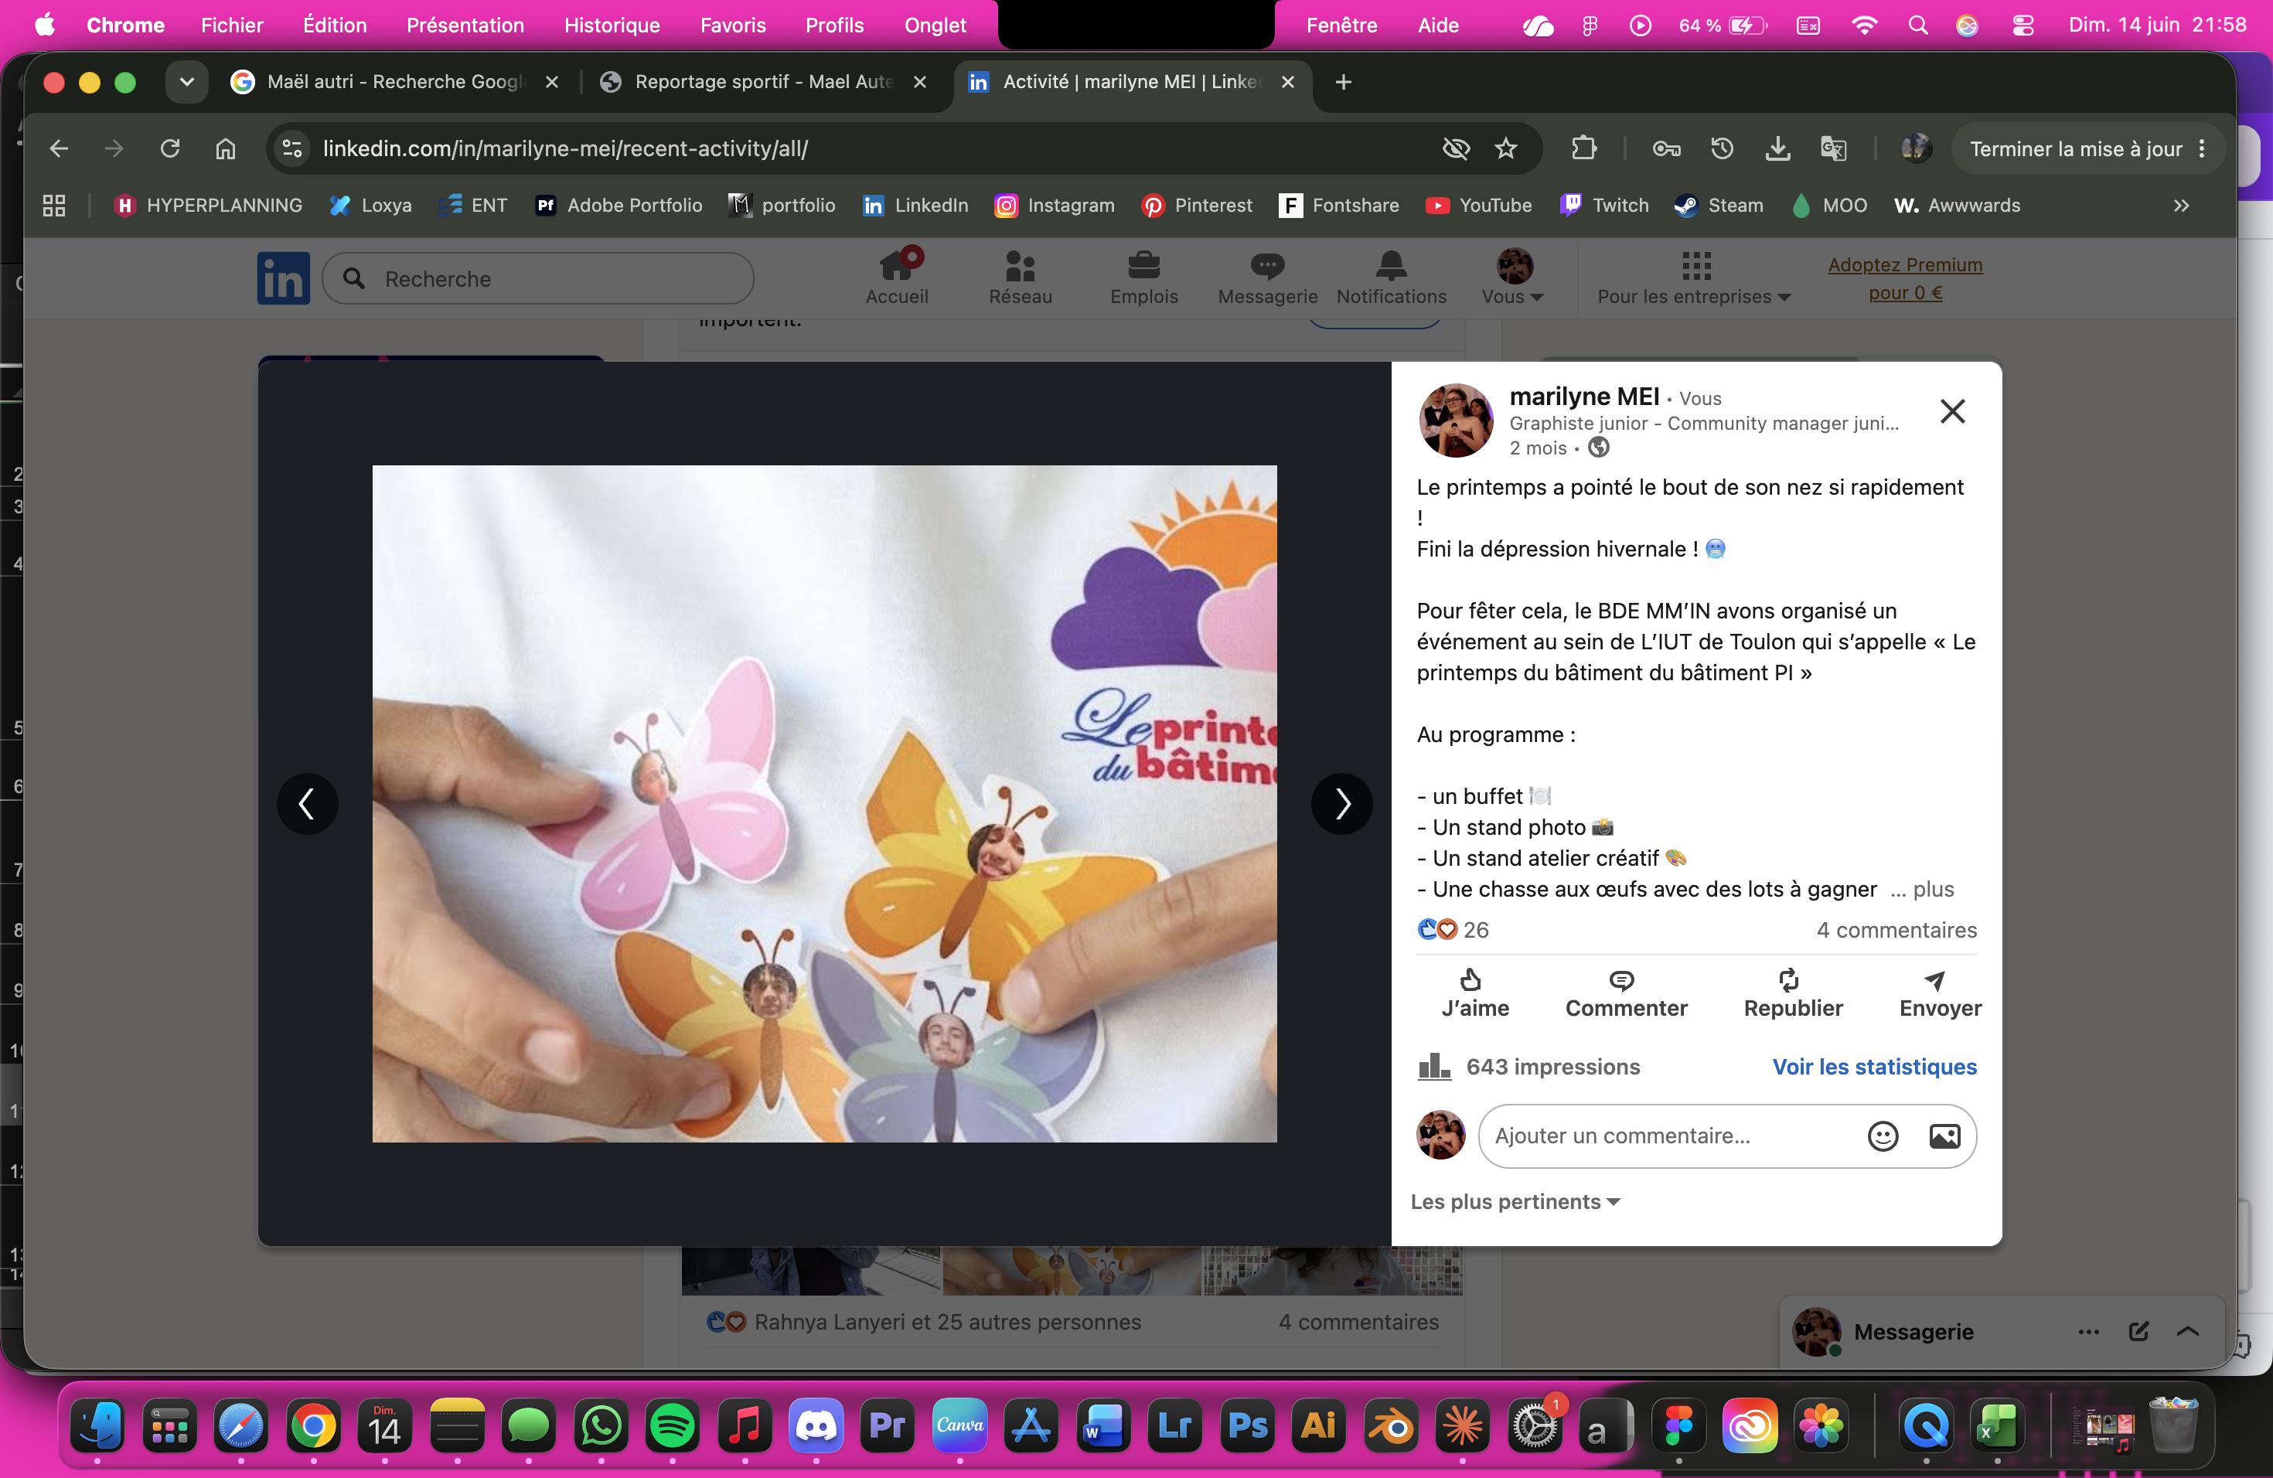The width and height of the screenshot is (2273, 1478).
Task: Open the Chrome three-dot menu
Action: point(2201,148)
